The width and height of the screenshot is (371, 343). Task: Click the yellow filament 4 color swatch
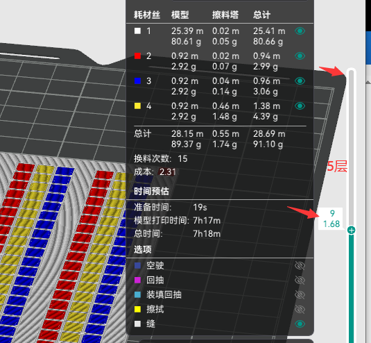[137, 106]
